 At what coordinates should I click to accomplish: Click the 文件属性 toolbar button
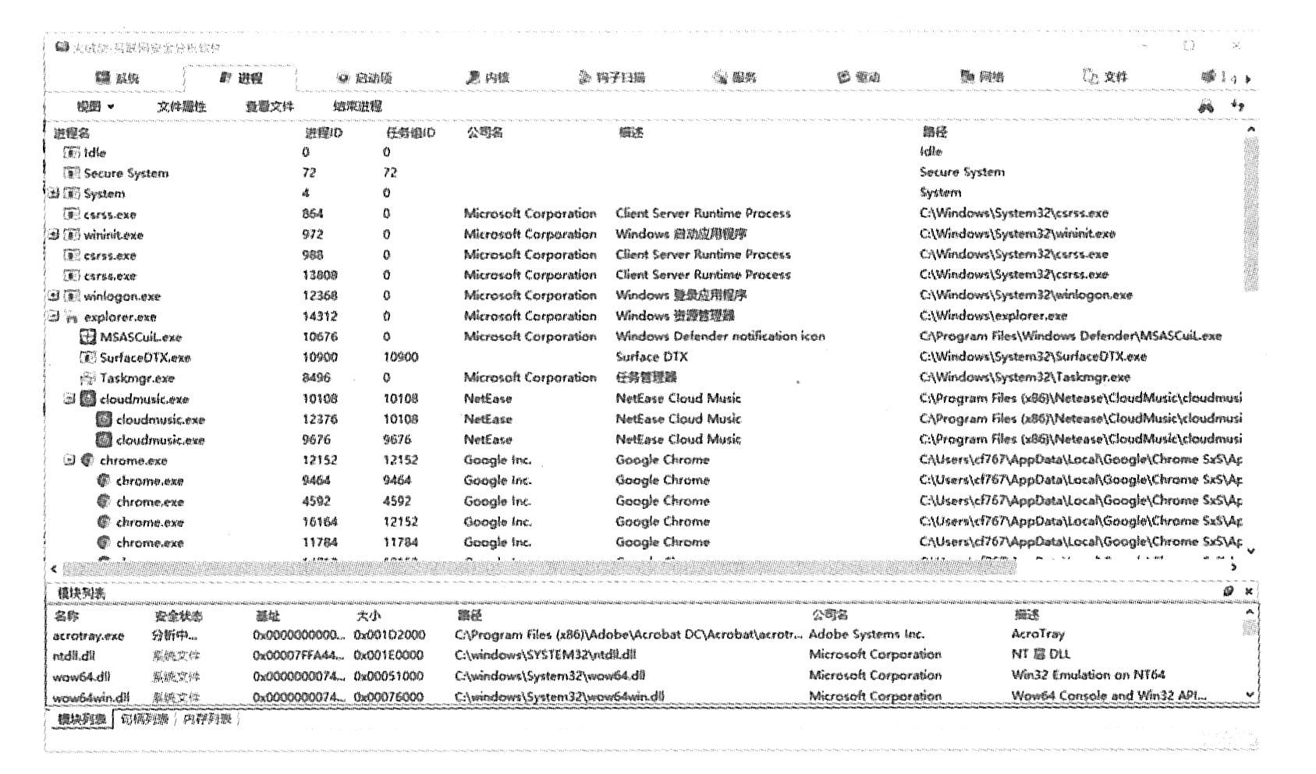pyautogui.click(x=182, y=107)
